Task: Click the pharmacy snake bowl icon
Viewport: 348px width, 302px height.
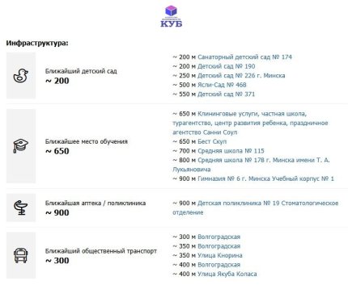Action: pyautogui.click(x=21, y=208)
